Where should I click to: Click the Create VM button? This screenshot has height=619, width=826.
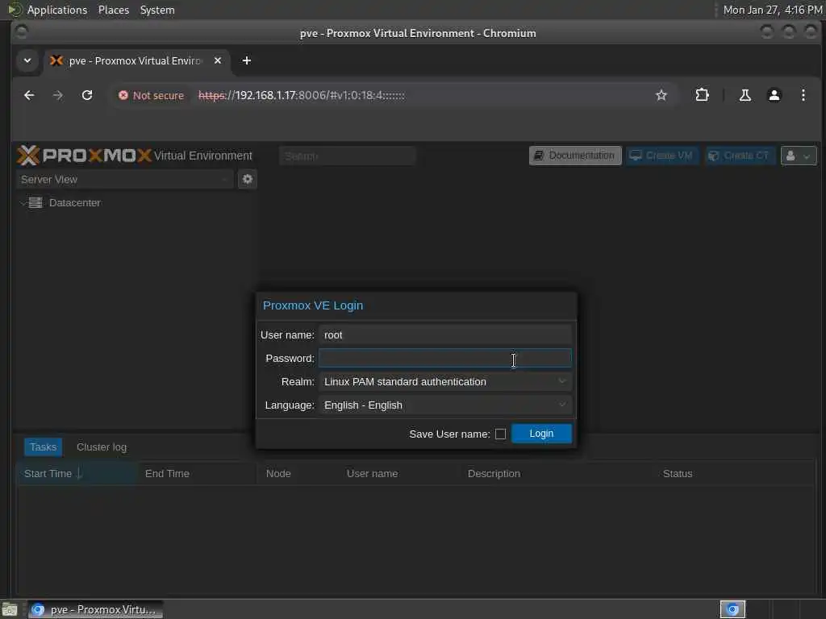point(662,156)
